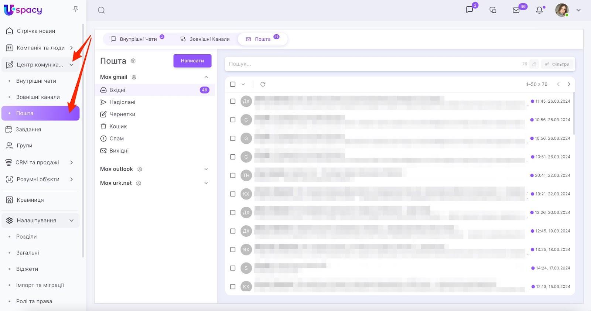Select email dated 12:45, 19.03.2024
This screenshot has height=311, width=591.
pyautogui.click(x=233, y=231)
